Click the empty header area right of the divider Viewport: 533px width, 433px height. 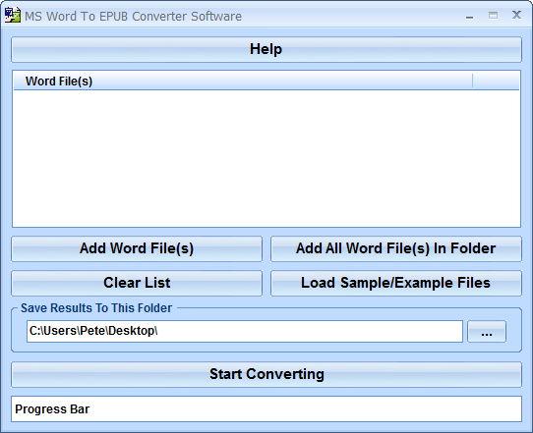click(496, 81)
